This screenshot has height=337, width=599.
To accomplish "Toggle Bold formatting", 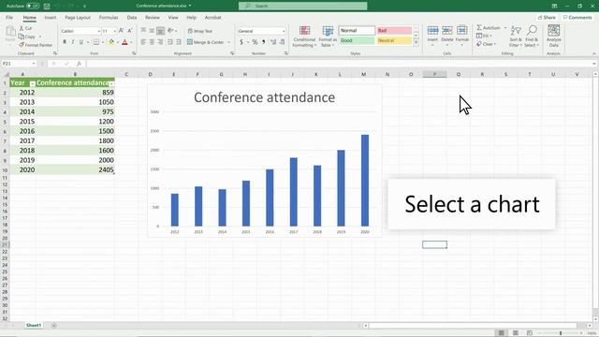I will (x=65, y=42).
